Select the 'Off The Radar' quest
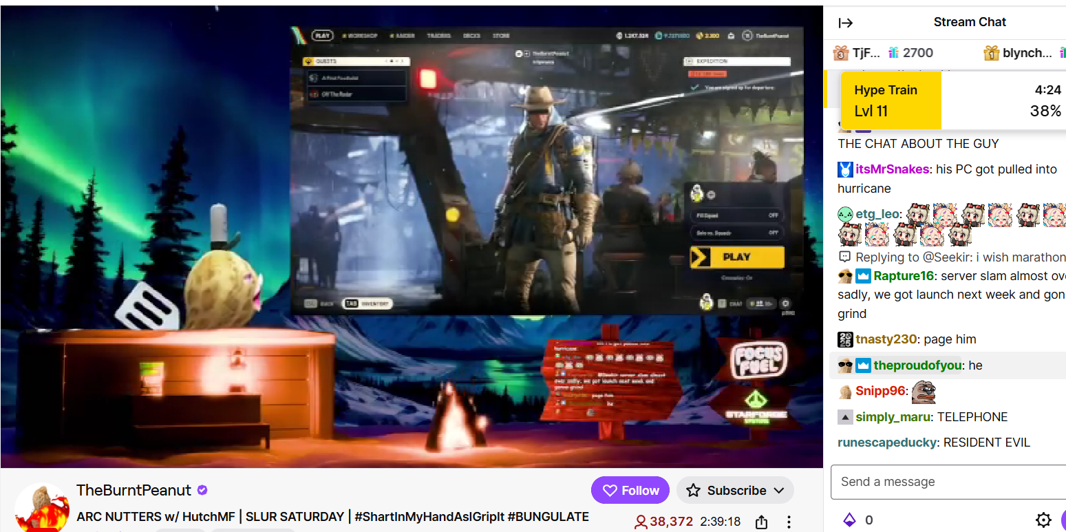Viewport: 1066px width, 532px height. pos(356,94)
